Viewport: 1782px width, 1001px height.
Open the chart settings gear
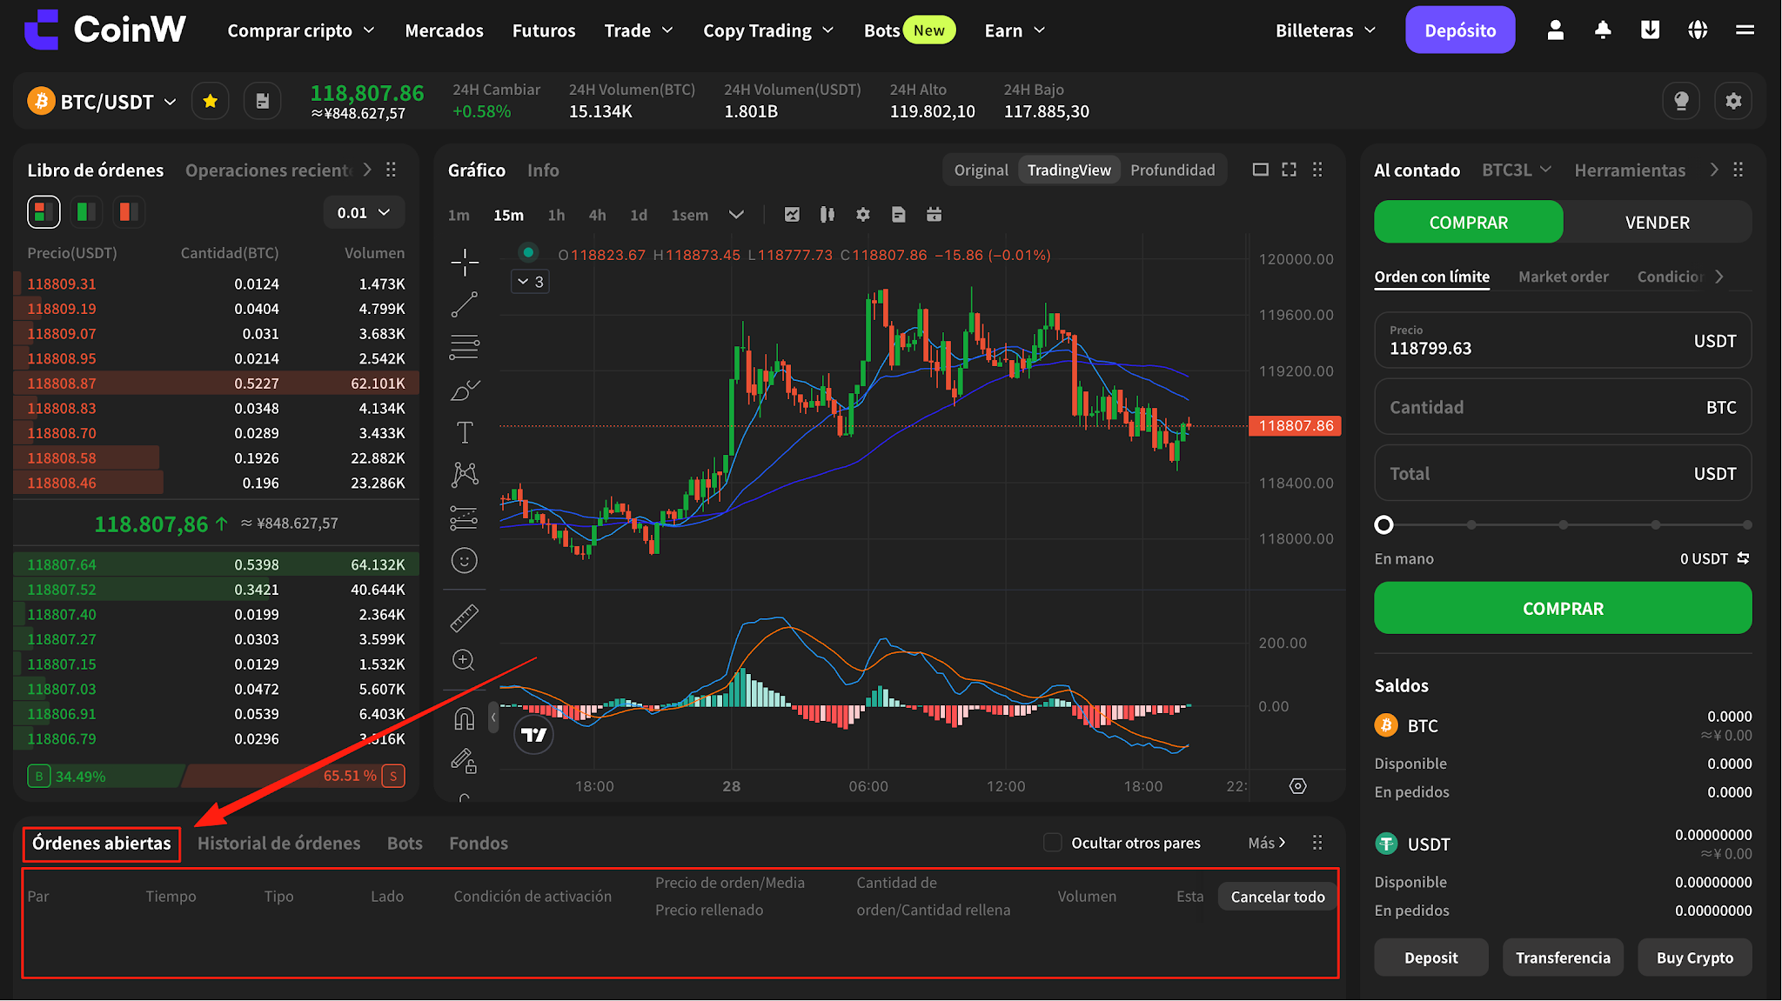(x=862, y=215)
